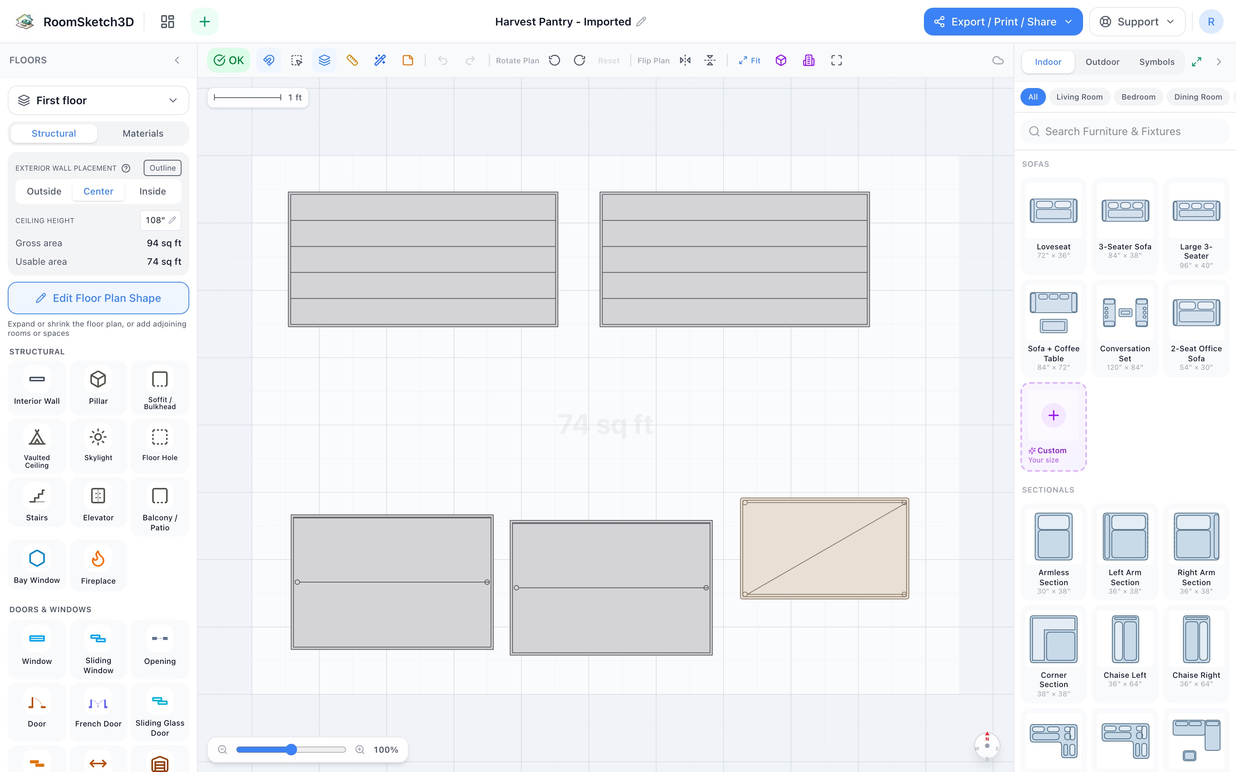Collapse the furniture panel chevron
1236x772 pixels.
[1219, 62]
